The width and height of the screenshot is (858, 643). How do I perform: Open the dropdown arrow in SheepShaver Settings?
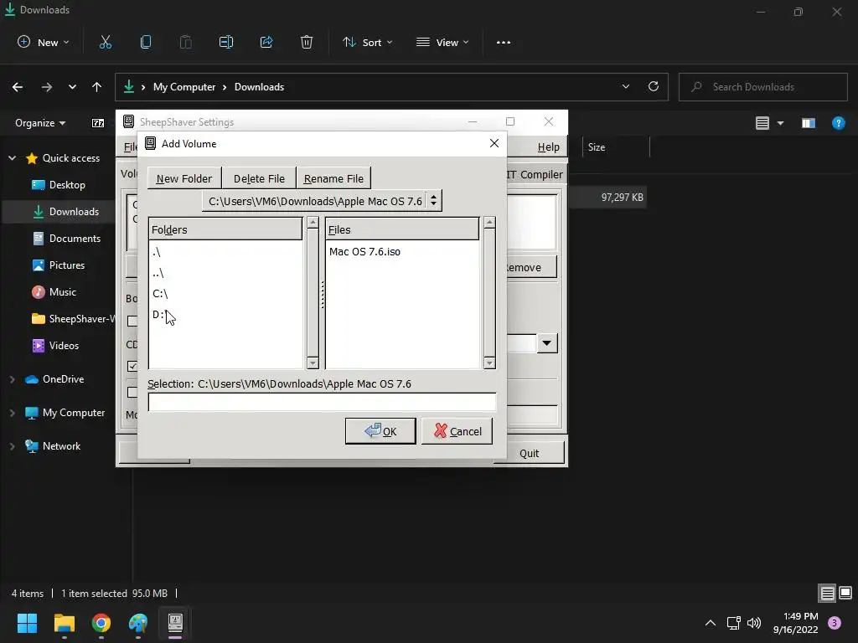(546, 343)
